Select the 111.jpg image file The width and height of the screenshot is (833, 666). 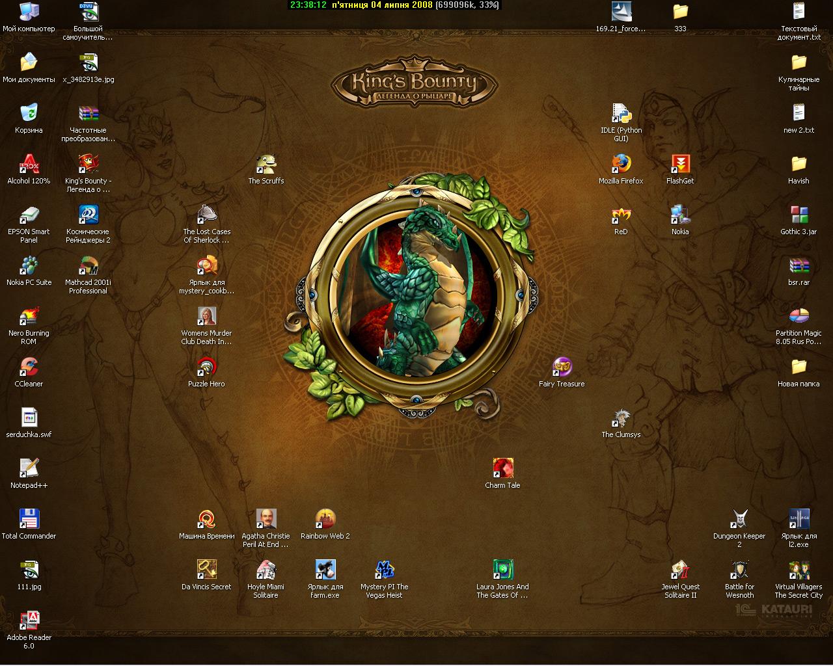29,569
